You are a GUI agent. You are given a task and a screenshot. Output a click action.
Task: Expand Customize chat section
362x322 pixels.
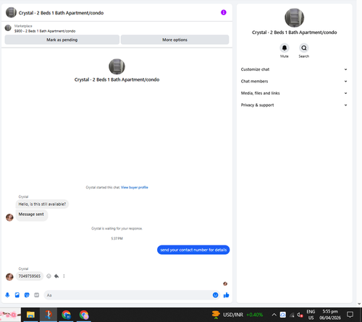[x=294, y=69]
